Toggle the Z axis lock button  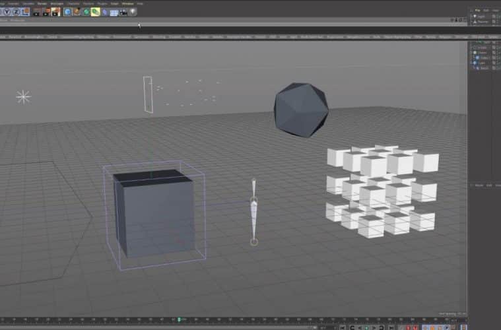coord(17,12)
